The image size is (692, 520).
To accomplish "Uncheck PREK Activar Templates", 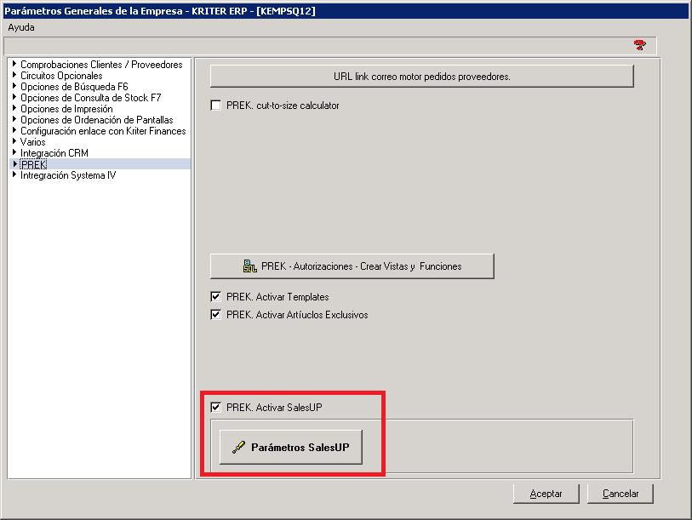I will pos(216,297).
